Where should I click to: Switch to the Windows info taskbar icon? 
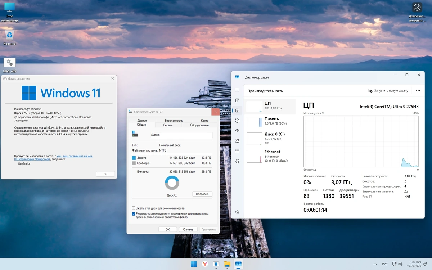(216, 264)
